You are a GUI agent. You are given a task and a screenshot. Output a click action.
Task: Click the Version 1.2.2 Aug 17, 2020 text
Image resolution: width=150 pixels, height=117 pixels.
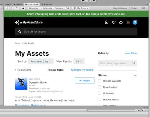click(28, 97)
